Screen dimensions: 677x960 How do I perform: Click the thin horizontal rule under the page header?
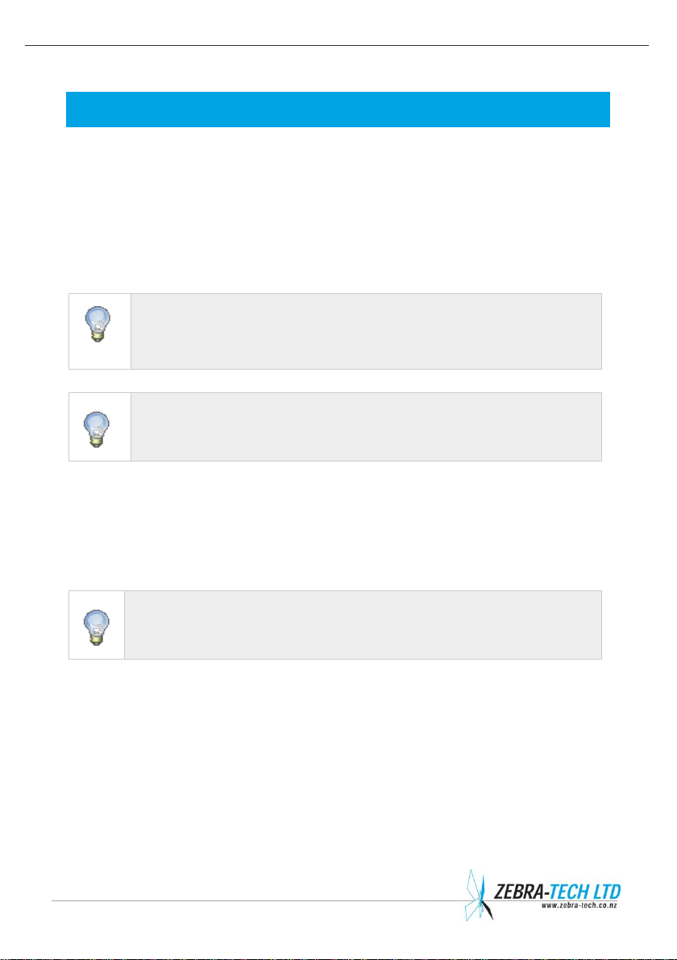tap(336, 45)
